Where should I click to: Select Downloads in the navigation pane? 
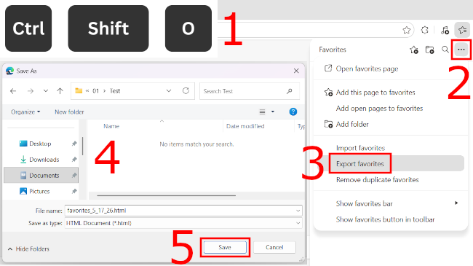(x=44, y=160)
